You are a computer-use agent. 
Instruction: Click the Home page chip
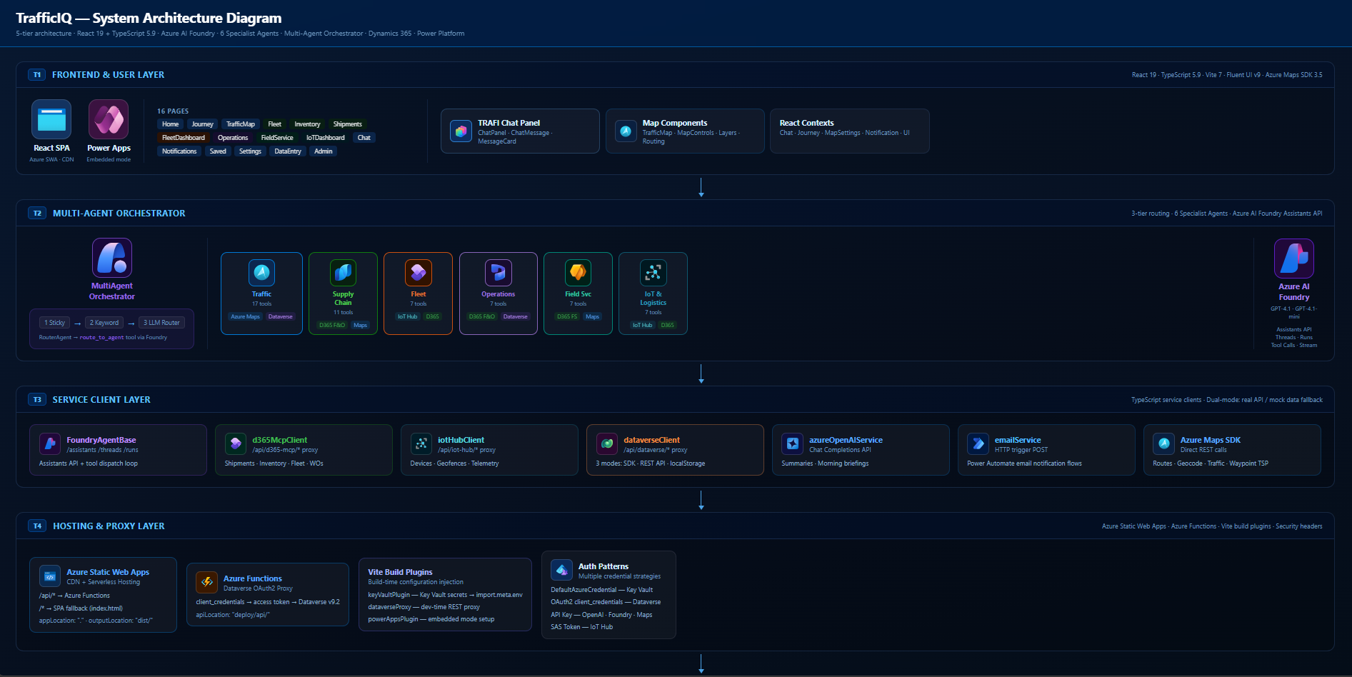[x=171, y=124]
